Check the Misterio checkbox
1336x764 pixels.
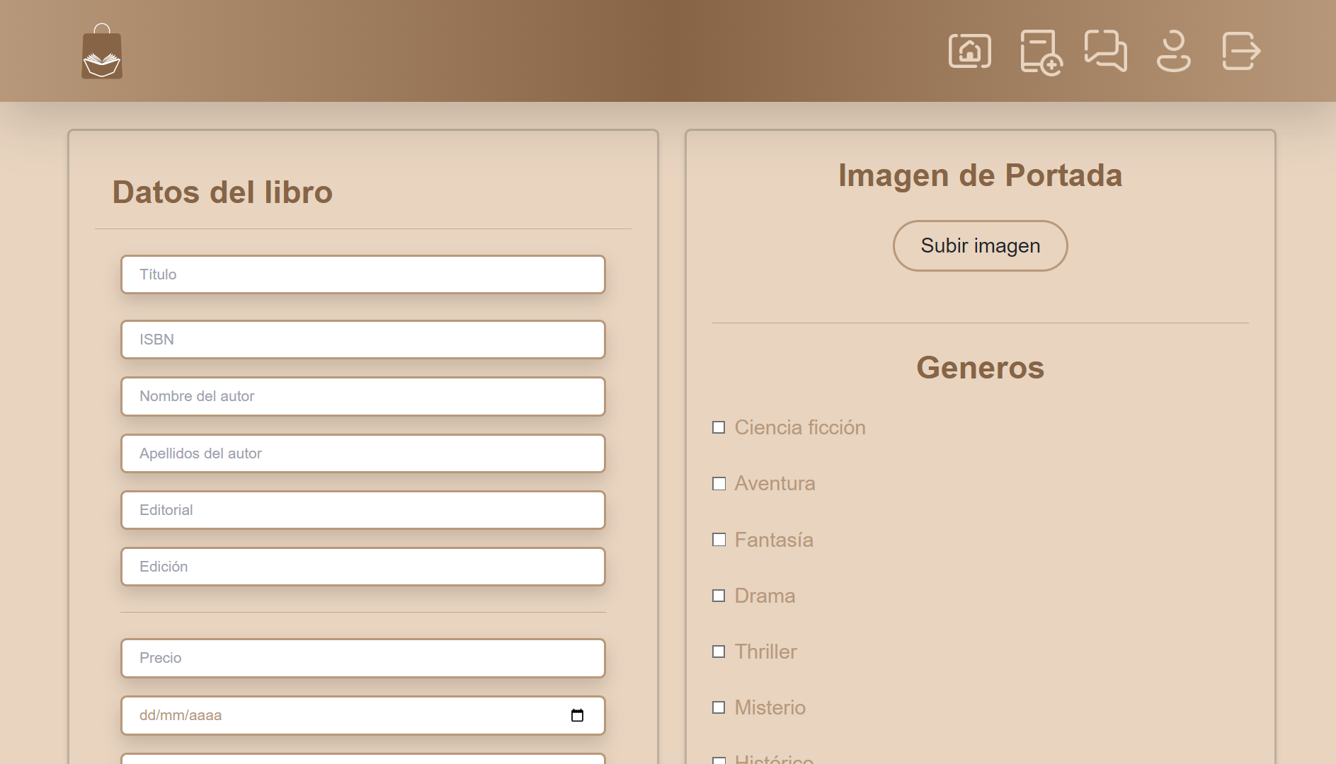pyautogui.click(x=719, y=707)
